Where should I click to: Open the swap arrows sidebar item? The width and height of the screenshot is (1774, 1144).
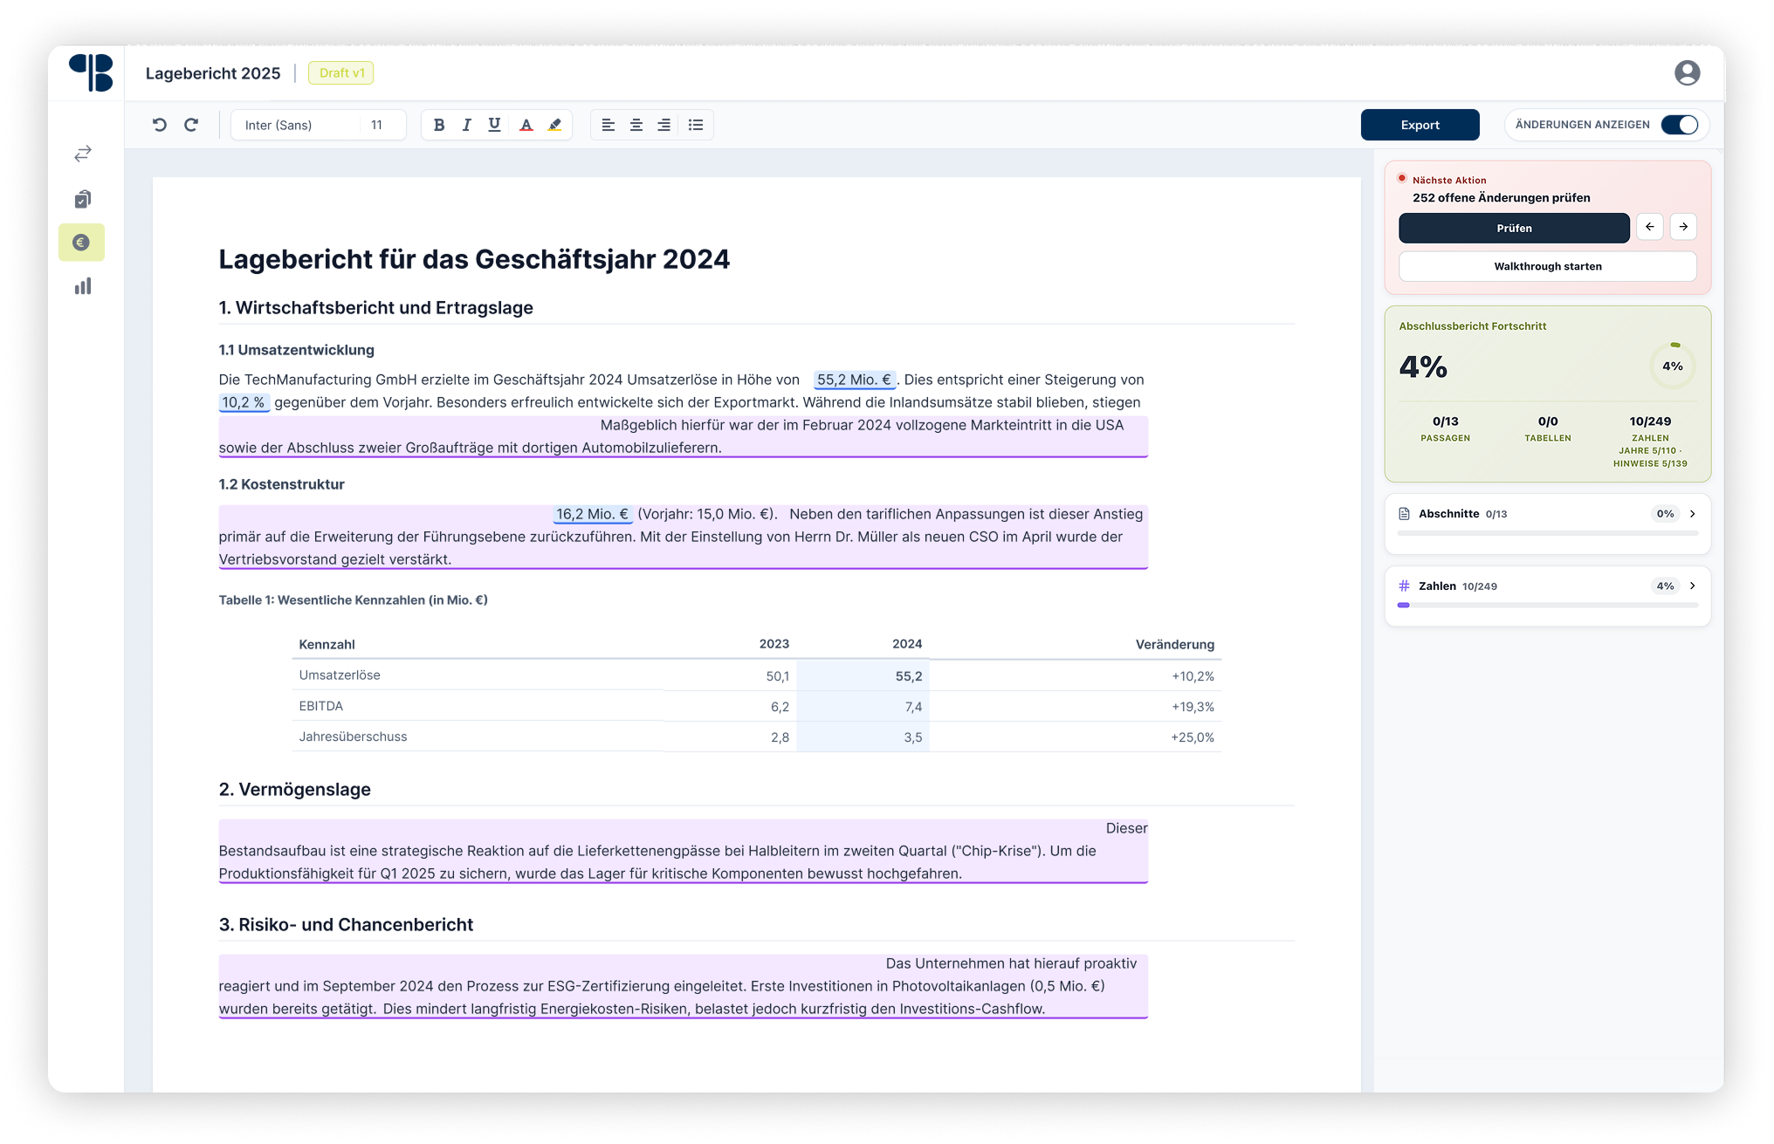[82, 154]
